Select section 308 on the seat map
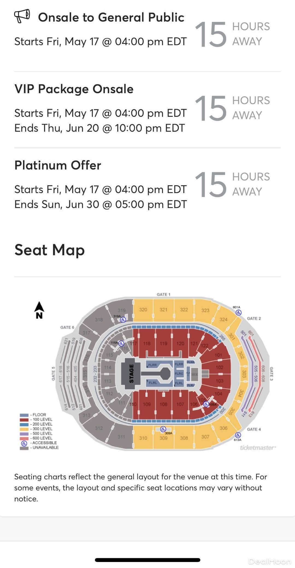295x568 pixels. (184, 438)
